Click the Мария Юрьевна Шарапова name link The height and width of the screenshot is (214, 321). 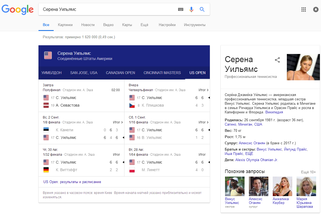pyautogui.click(x=305, y=203)
